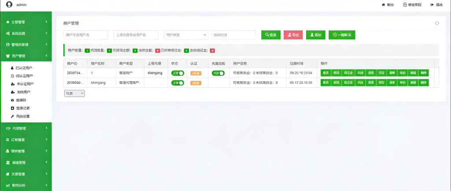Screen dimensions: 451x191
Task: Click the admin avatar icon
Action: [9, 4]
